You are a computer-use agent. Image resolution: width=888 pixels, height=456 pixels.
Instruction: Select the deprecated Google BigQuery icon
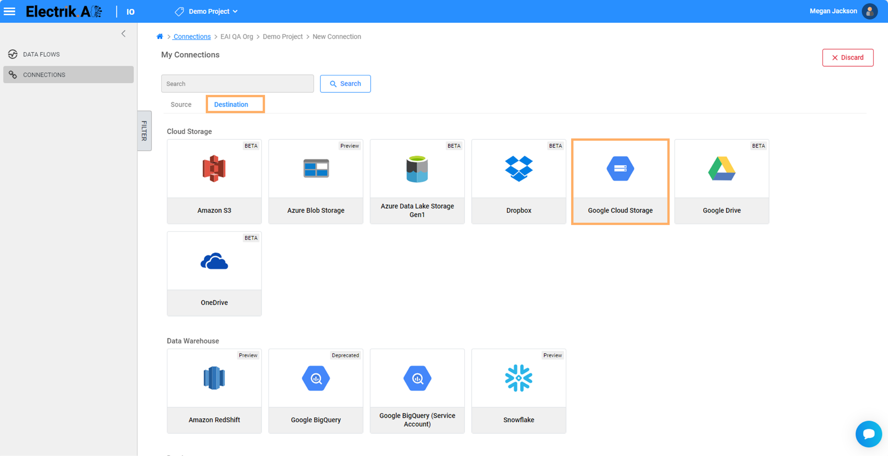[316, 378]
